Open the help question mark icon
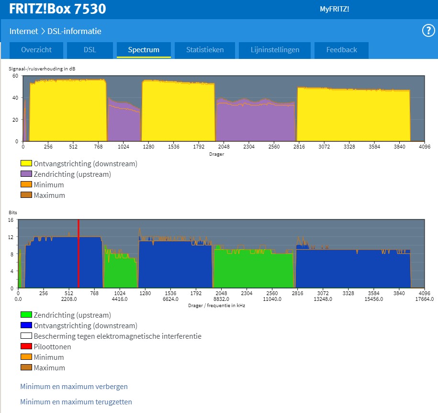 427,31
